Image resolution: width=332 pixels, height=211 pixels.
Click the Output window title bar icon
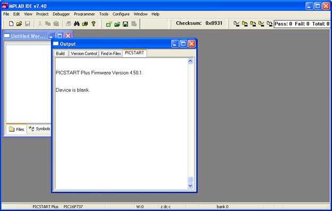pos(56,44)
